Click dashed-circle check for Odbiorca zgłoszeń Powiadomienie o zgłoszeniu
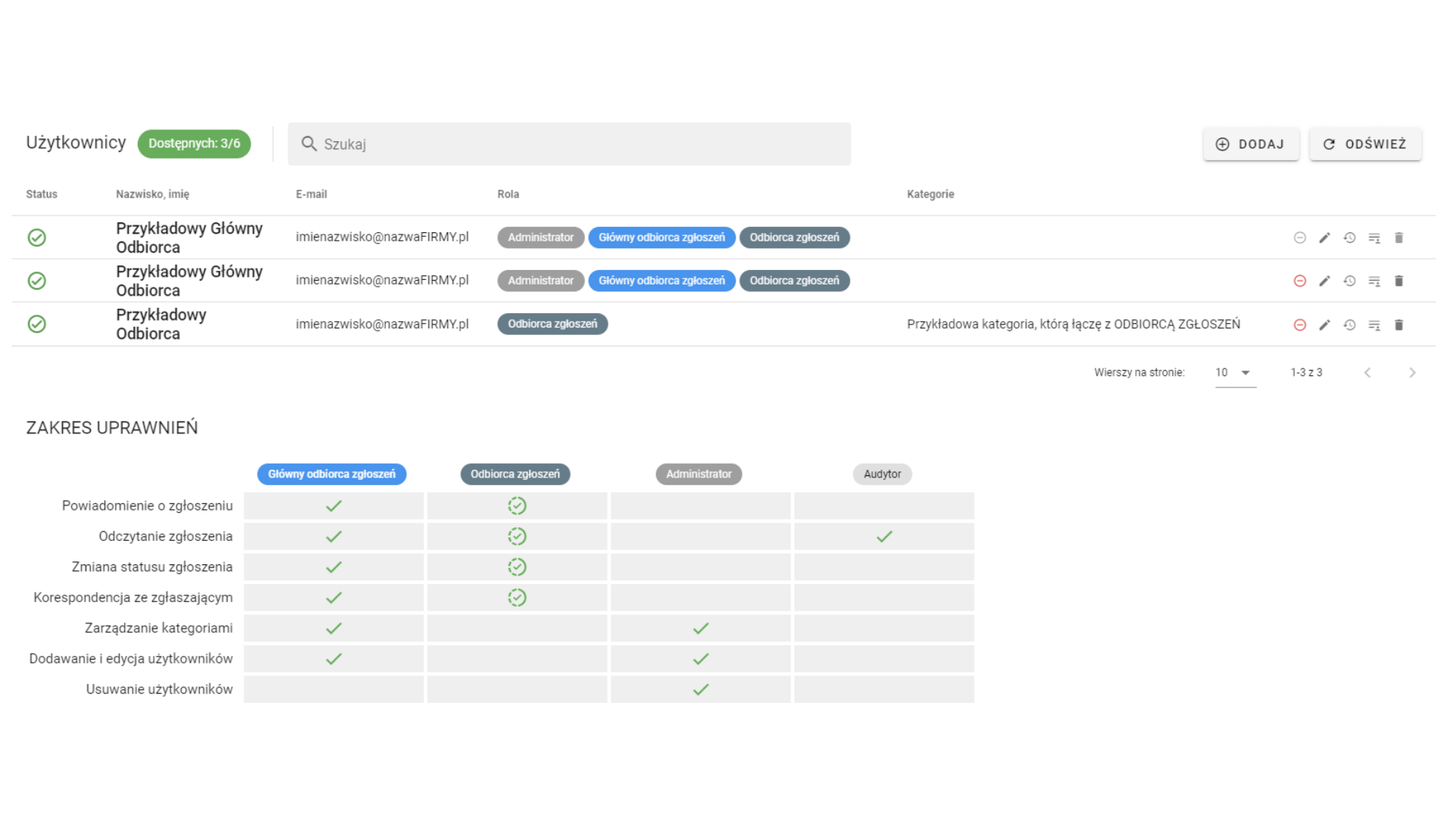1453x817 pixels. (x=517, y=505)
